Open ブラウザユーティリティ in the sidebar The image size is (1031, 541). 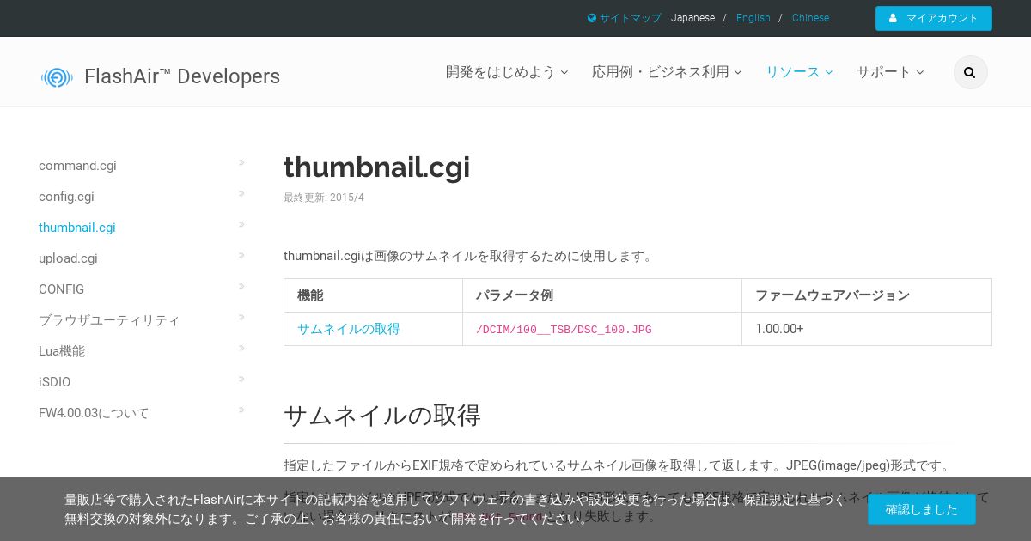[x=109, y=320]
